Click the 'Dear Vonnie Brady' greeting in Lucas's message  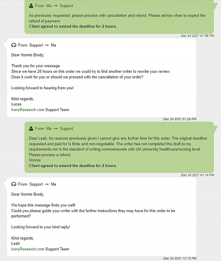(x=28, y=55)
